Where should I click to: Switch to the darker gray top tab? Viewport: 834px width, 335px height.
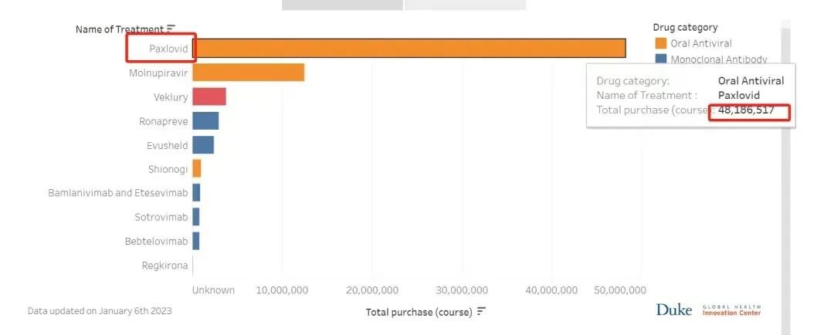click(342, 5)
